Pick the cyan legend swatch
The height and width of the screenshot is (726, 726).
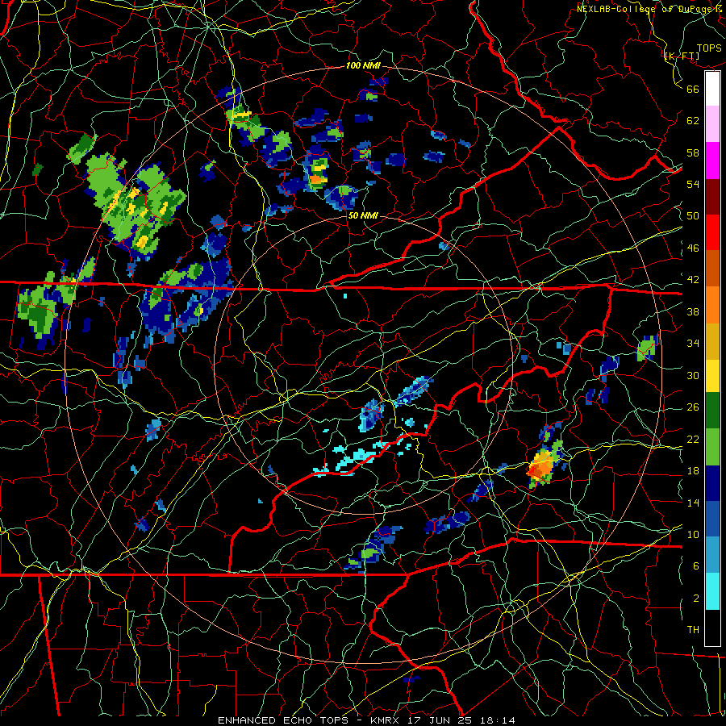tap(712, 591)
